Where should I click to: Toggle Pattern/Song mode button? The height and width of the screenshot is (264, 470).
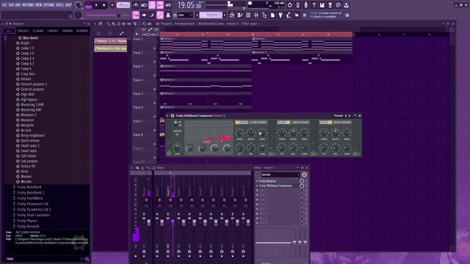pyautogui.click(x=88, y=5)
